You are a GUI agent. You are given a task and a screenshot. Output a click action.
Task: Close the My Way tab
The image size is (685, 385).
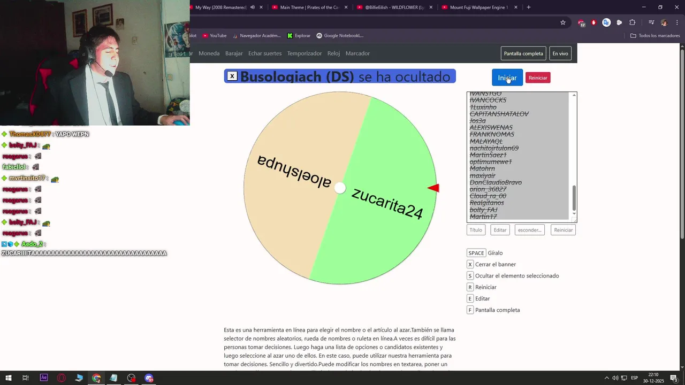(x=261, y=7)
